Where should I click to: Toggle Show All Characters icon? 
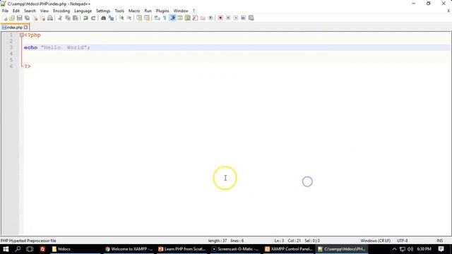pos(165,18)
